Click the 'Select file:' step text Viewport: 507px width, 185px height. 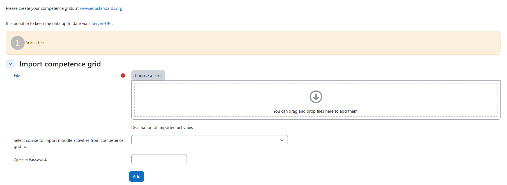click(35, 43)
